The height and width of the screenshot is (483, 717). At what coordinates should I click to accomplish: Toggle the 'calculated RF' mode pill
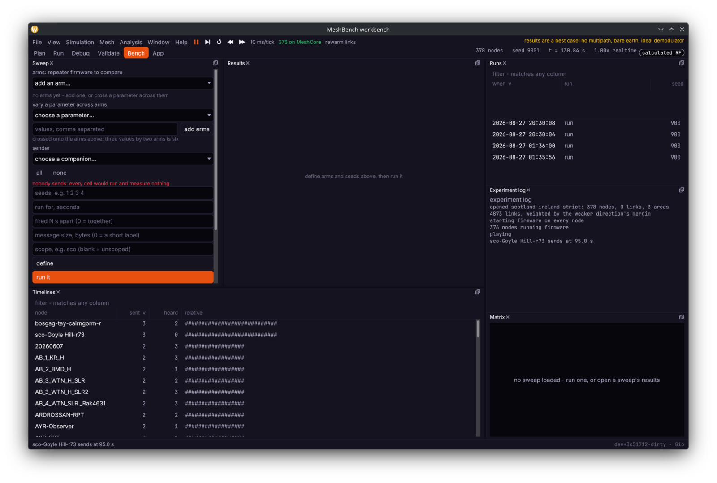point(661,53)
